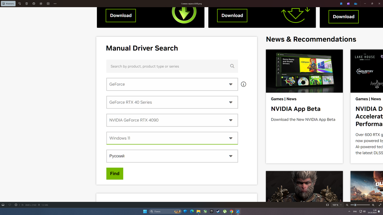Toggle the filmstrip icon in bottom bar
This screenshot has height=215, width=383.
3,205
